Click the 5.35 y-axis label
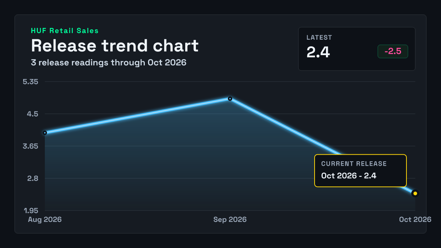 [31, 82]
